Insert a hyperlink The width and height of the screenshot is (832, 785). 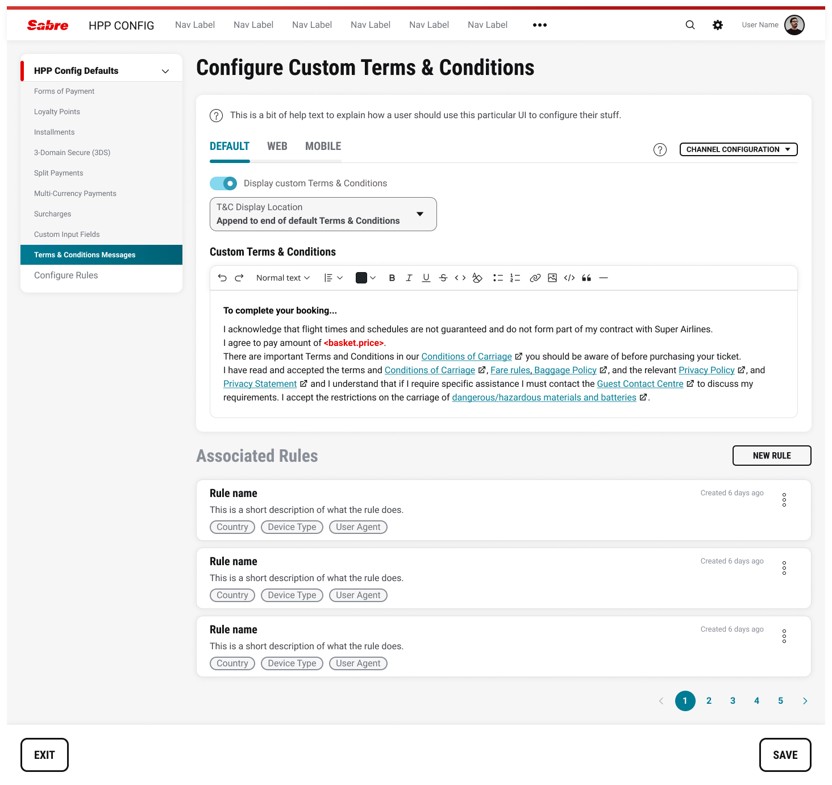[x=535, y=278]
